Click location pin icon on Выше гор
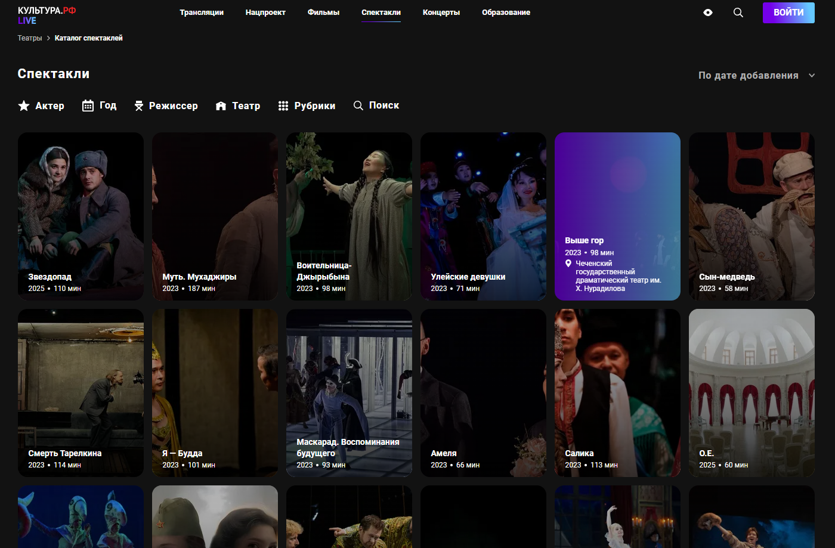The image size is (835, 548). coord(568,263)
